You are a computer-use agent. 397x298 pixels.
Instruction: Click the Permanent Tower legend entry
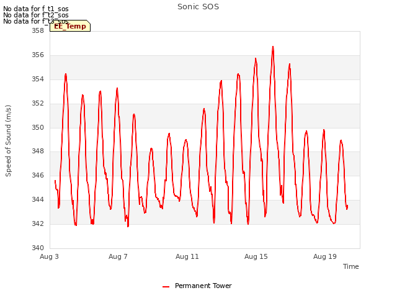(x=197, y=286)
